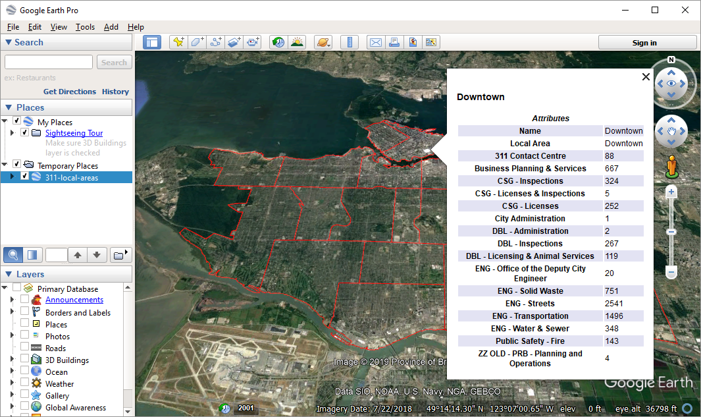The height and width of the screenshot is (417, 701).
Task: Click the Search button
Action: coord(114,62)
